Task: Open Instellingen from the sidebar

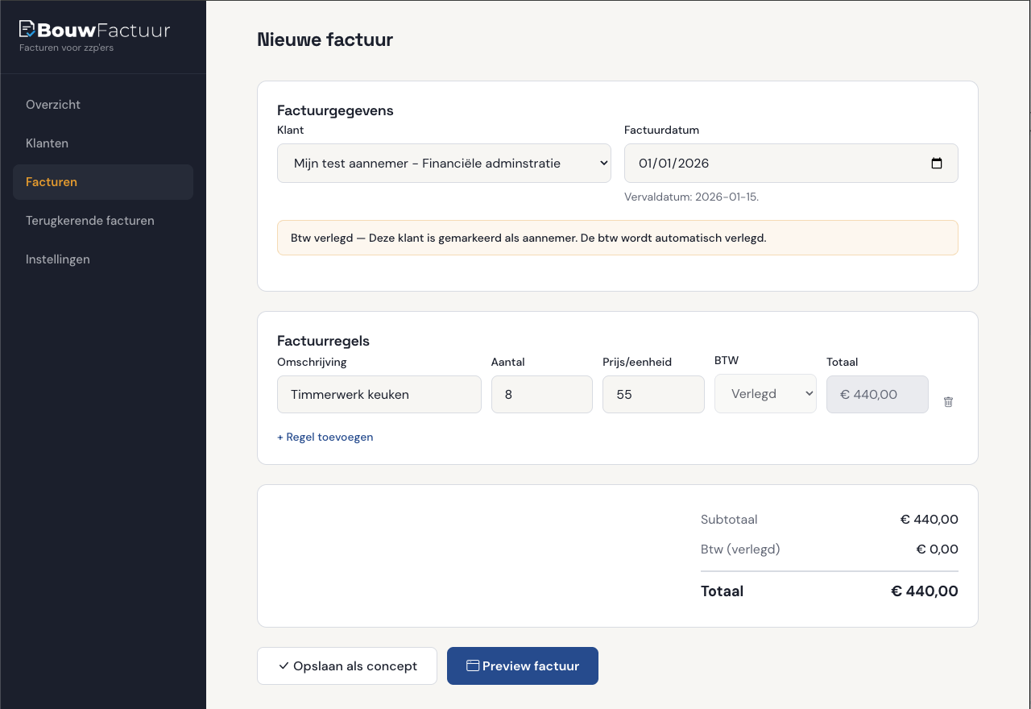Action: pyautogui.click(x=58, y=259)
